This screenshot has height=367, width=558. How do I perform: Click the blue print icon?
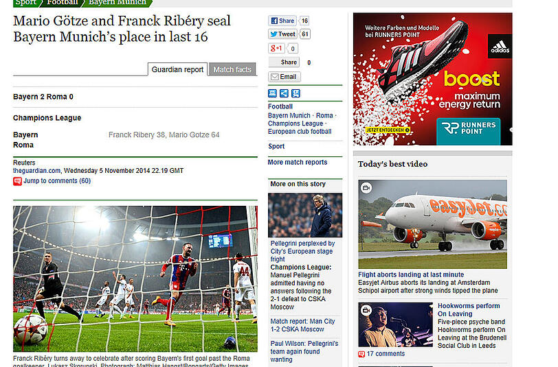(272, 93)
